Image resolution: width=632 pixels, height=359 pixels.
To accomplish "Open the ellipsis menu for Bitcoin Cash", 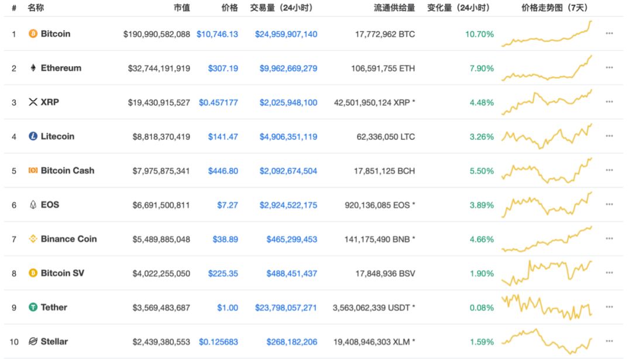I will point(609,170).
